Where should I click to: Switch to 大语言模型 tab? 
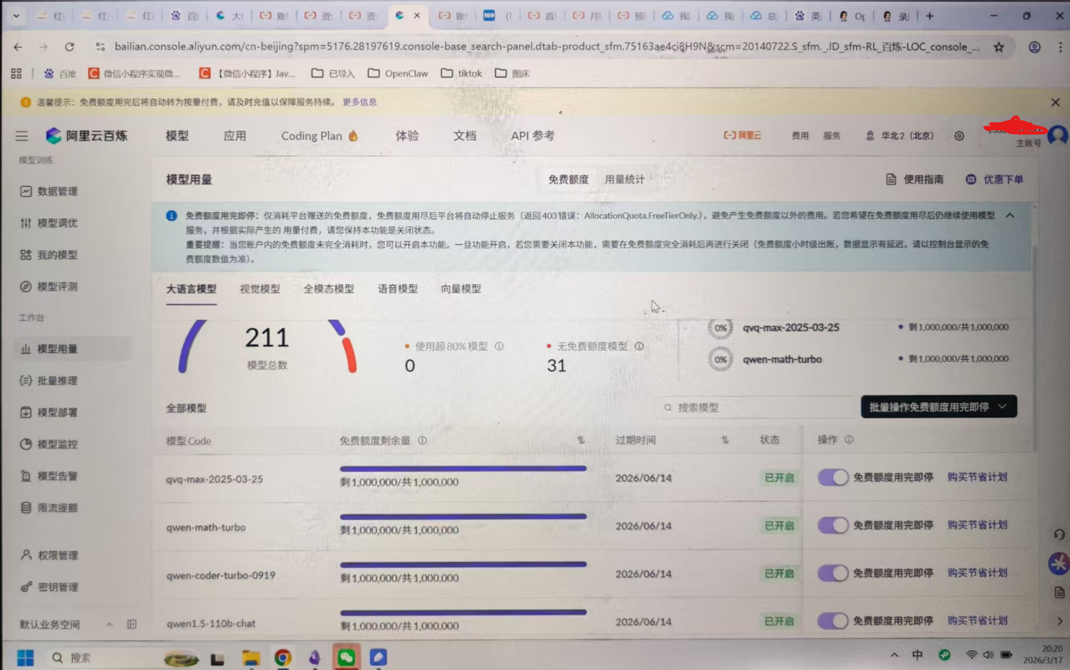click(191, 289)
